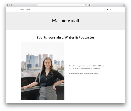Open the Twitter profile icon
The width and height of the screenshot is (131, 111).
pyautogui.click(x=108, y=9)
